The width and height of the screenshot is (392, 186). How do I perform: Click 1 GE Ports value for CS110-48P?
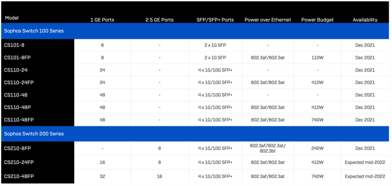coord(102,108)
